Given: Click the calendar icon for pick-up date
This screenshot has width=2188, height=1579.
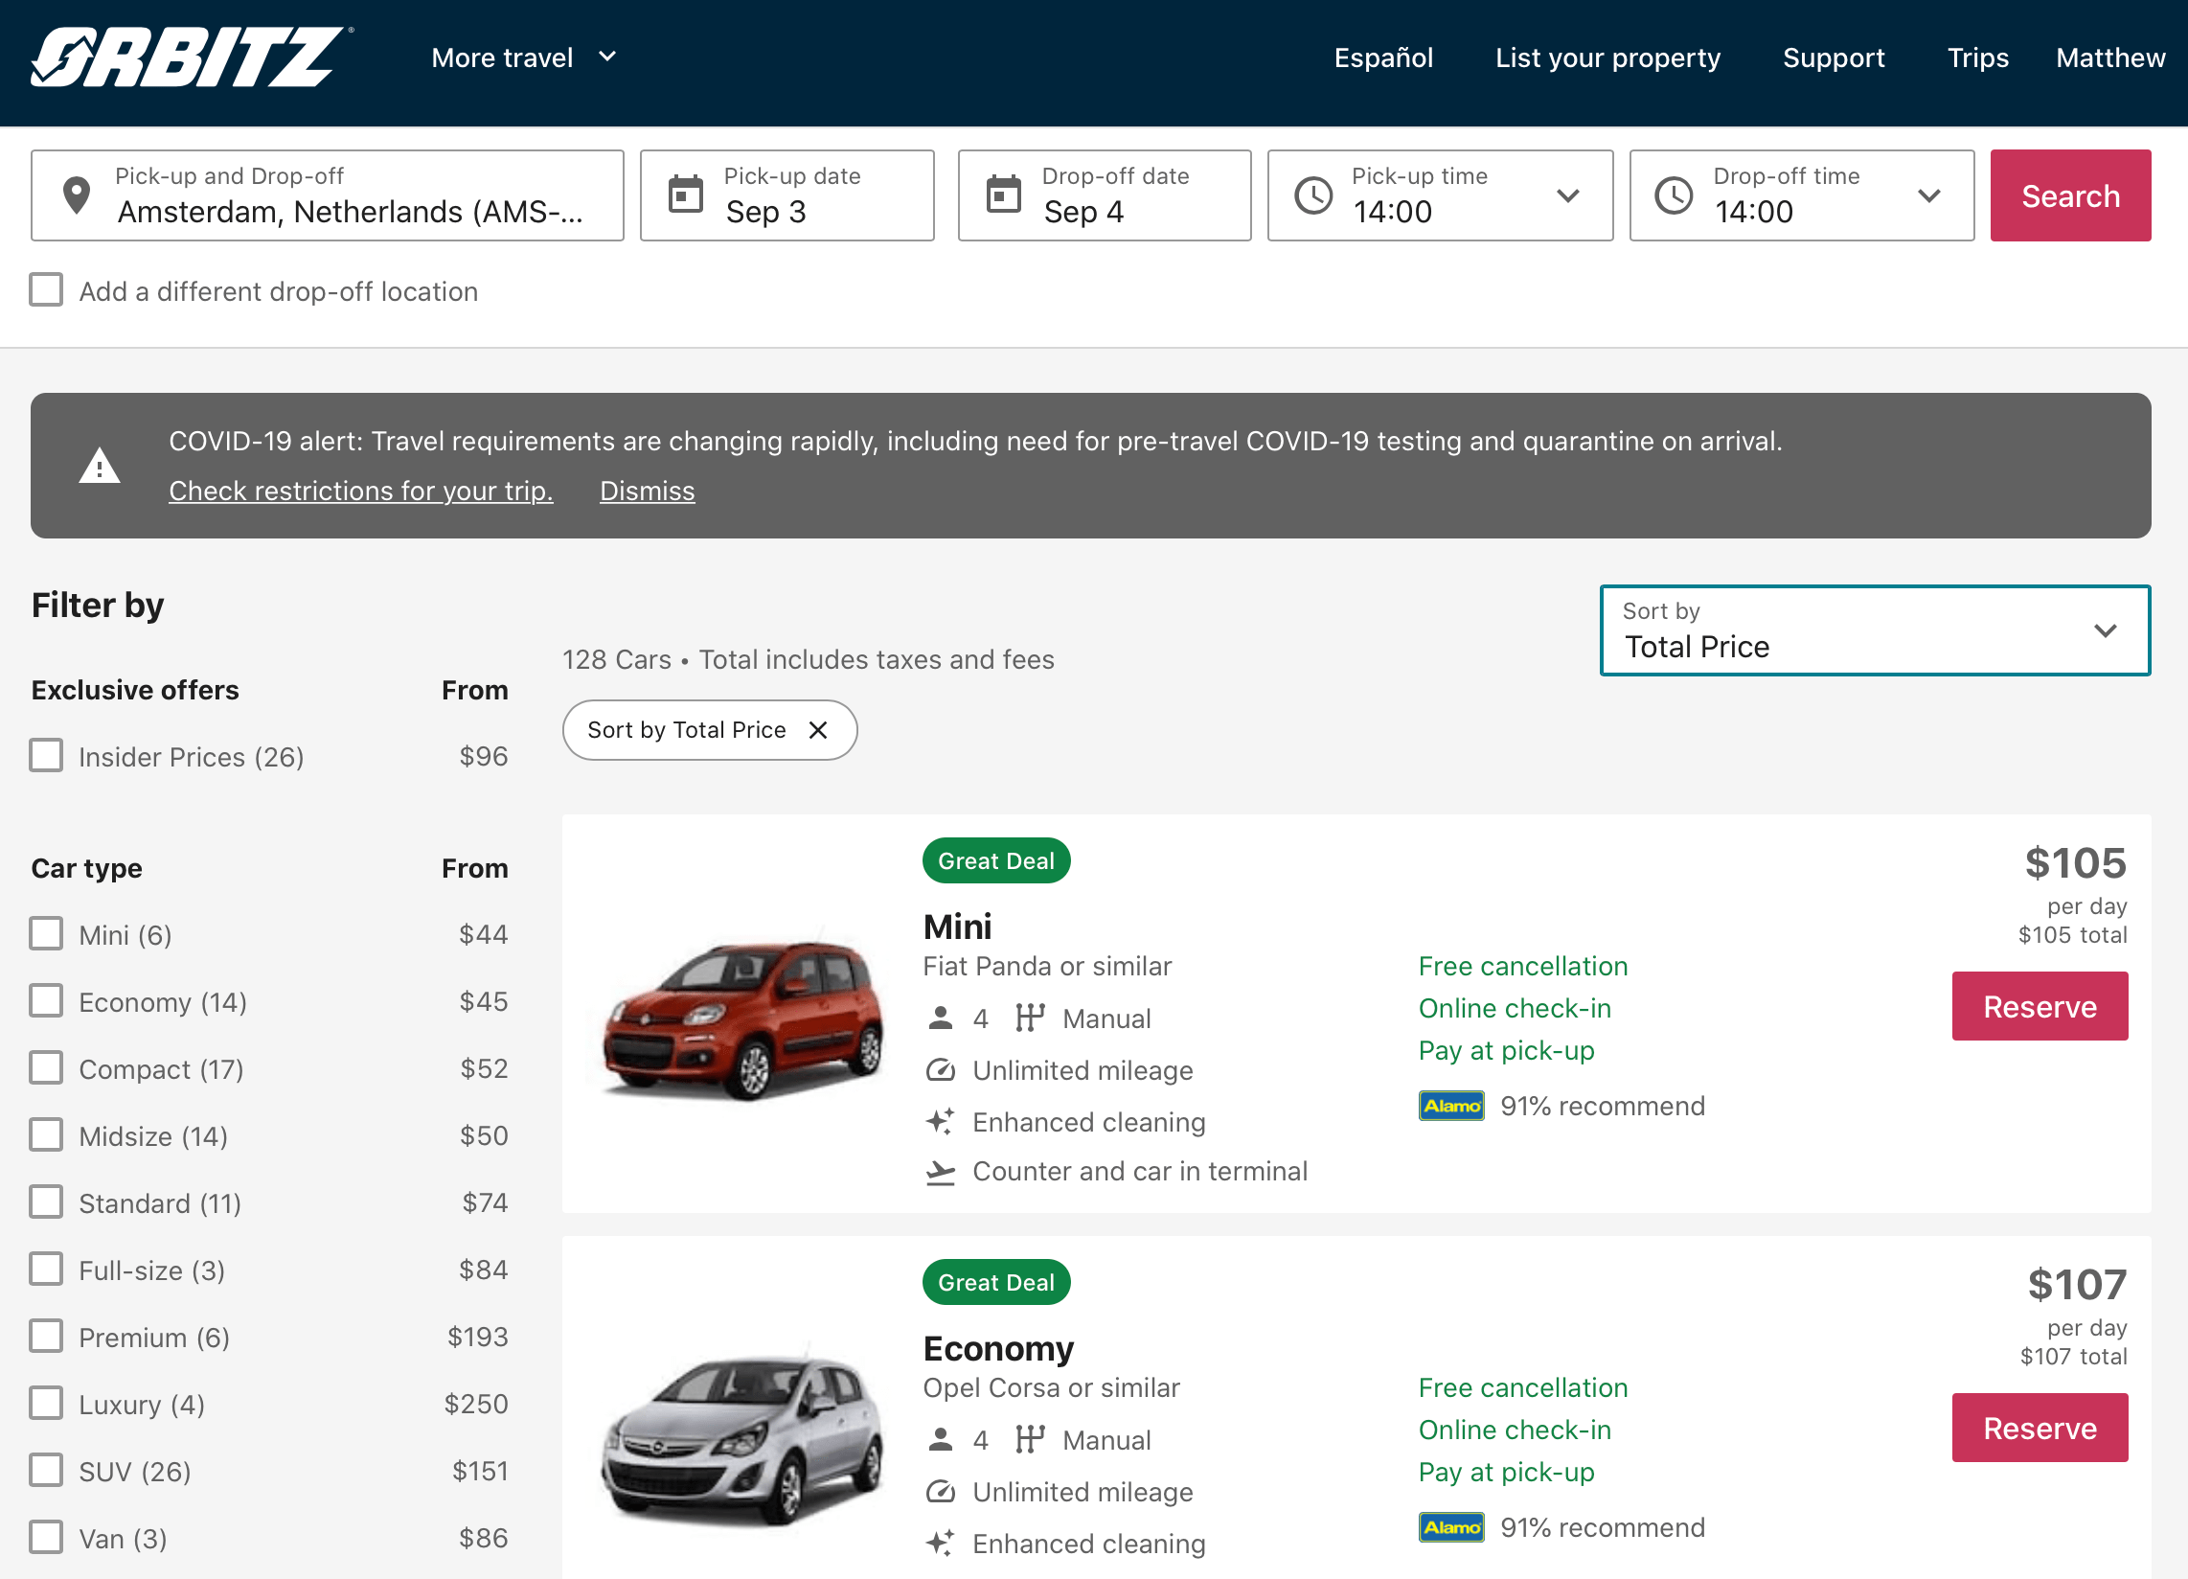Looking at the screenshot, I should click(x=687, y=194).
